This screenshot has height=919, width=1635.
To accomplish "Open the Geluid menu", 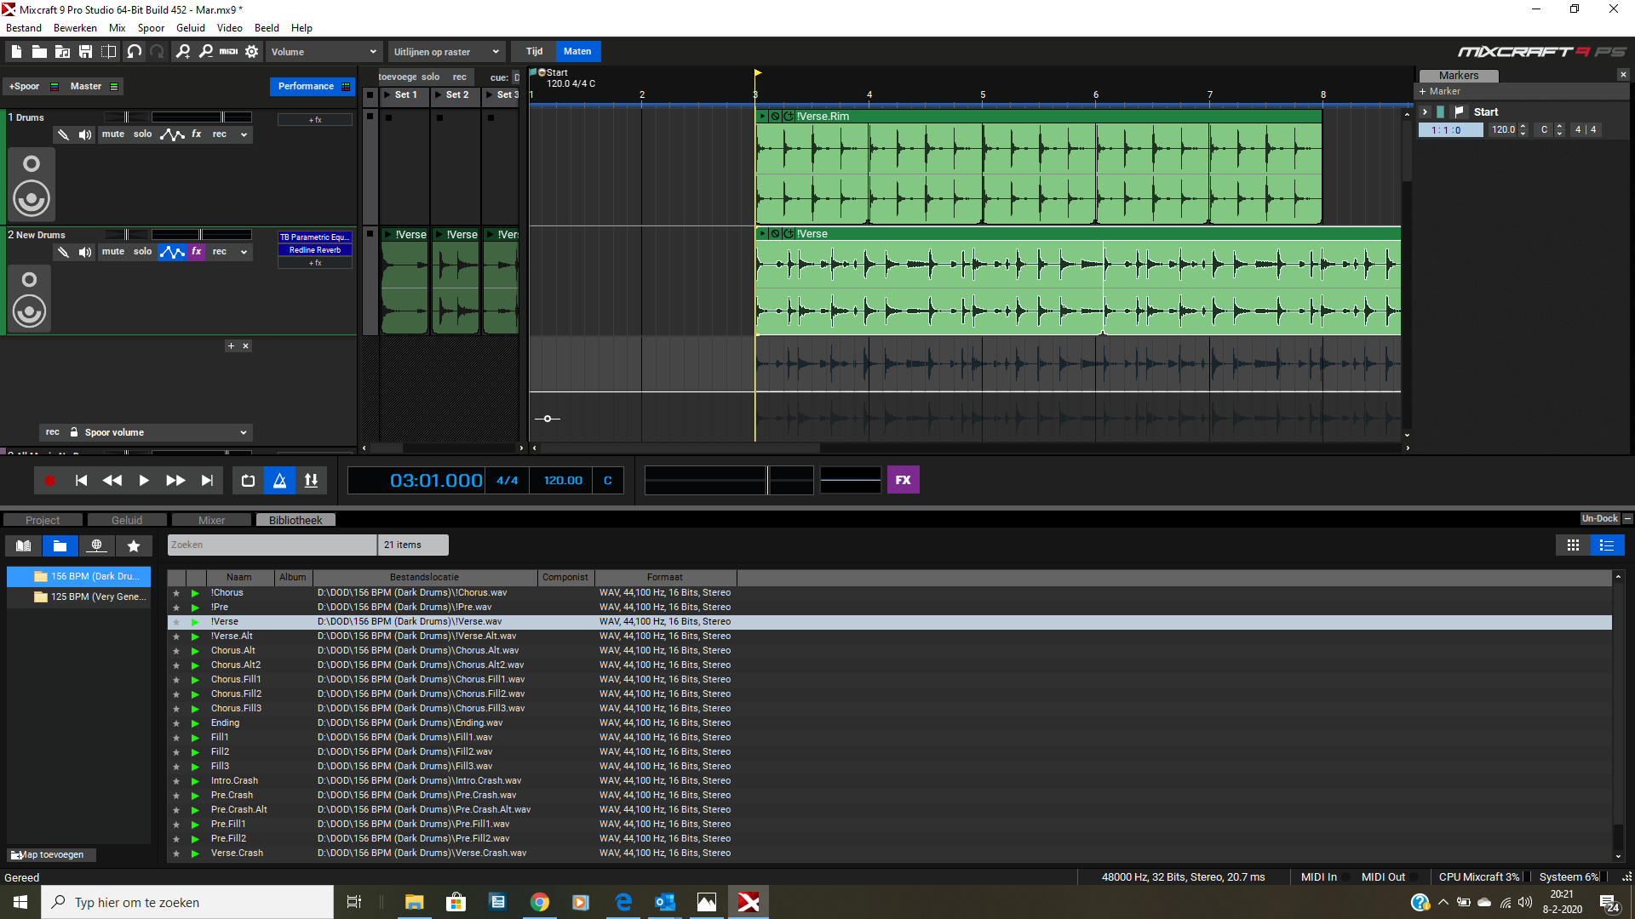I will tap(191, 28).
